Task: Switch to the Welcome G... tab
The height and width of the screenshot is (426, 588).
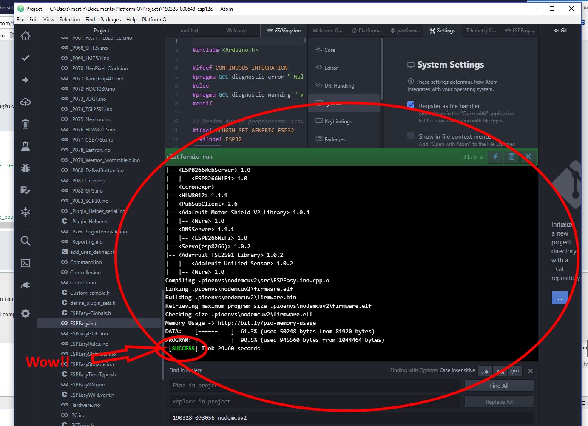Action: pyautogui.click(x=327, y=31)
